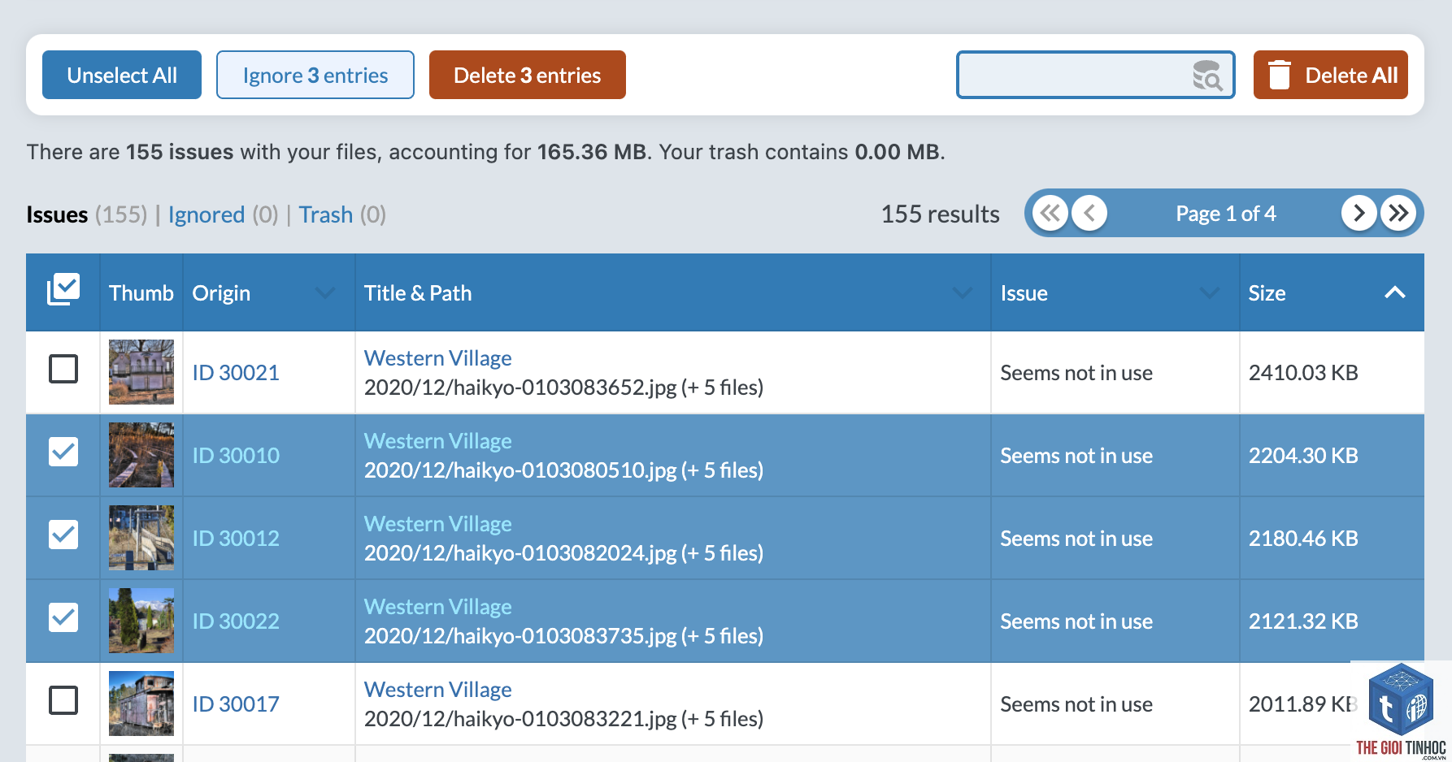Image resolution: width=1452 pixels, height=762 pixels.
Task: Click the path haikyo-0103083221.jpg text
Action: coord(564,719)
